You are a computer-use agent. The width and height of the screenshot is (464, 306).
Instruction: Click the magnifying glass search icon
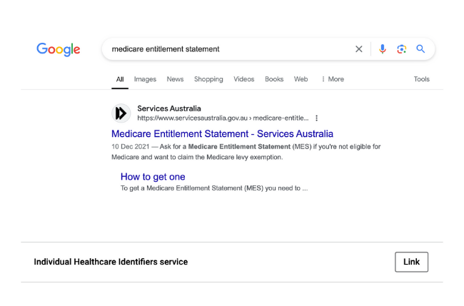pyautogui.click(x=420, y=49)
